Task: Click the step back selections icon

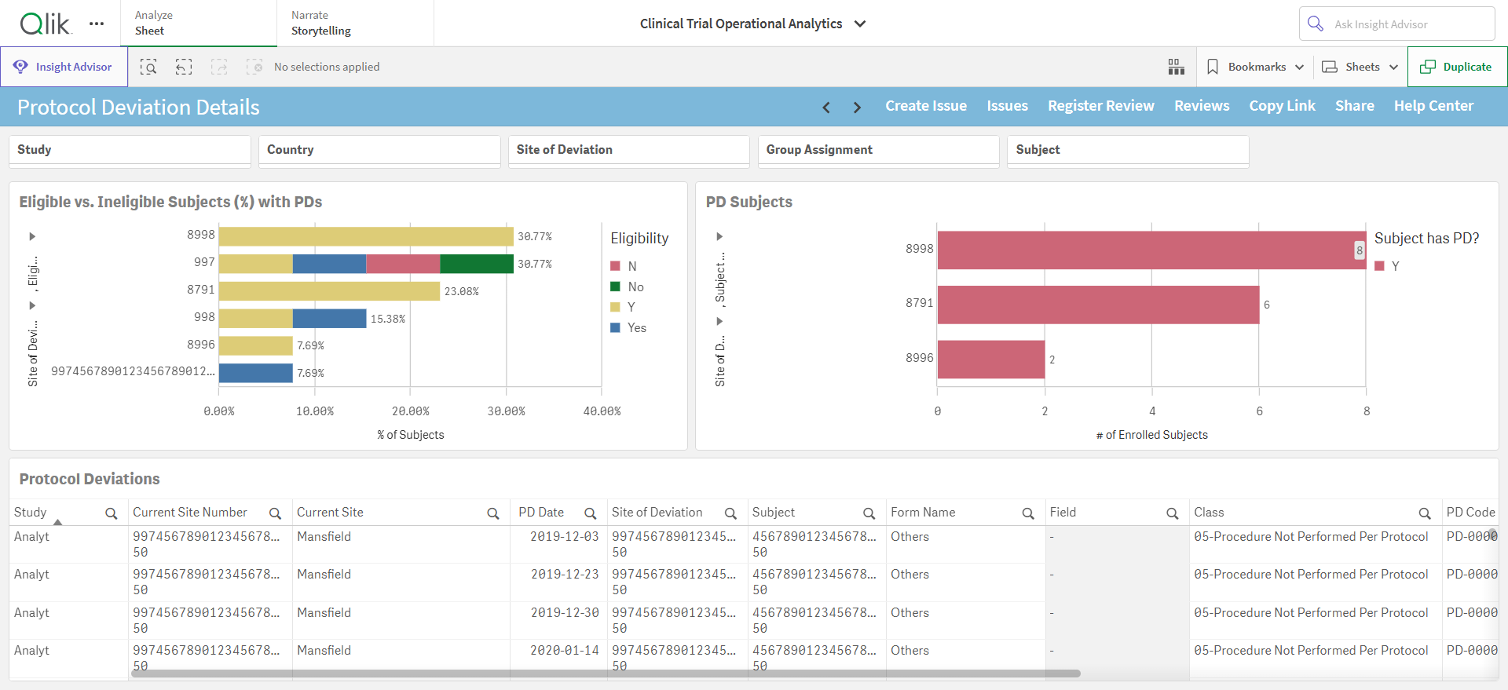Action: 184,67
